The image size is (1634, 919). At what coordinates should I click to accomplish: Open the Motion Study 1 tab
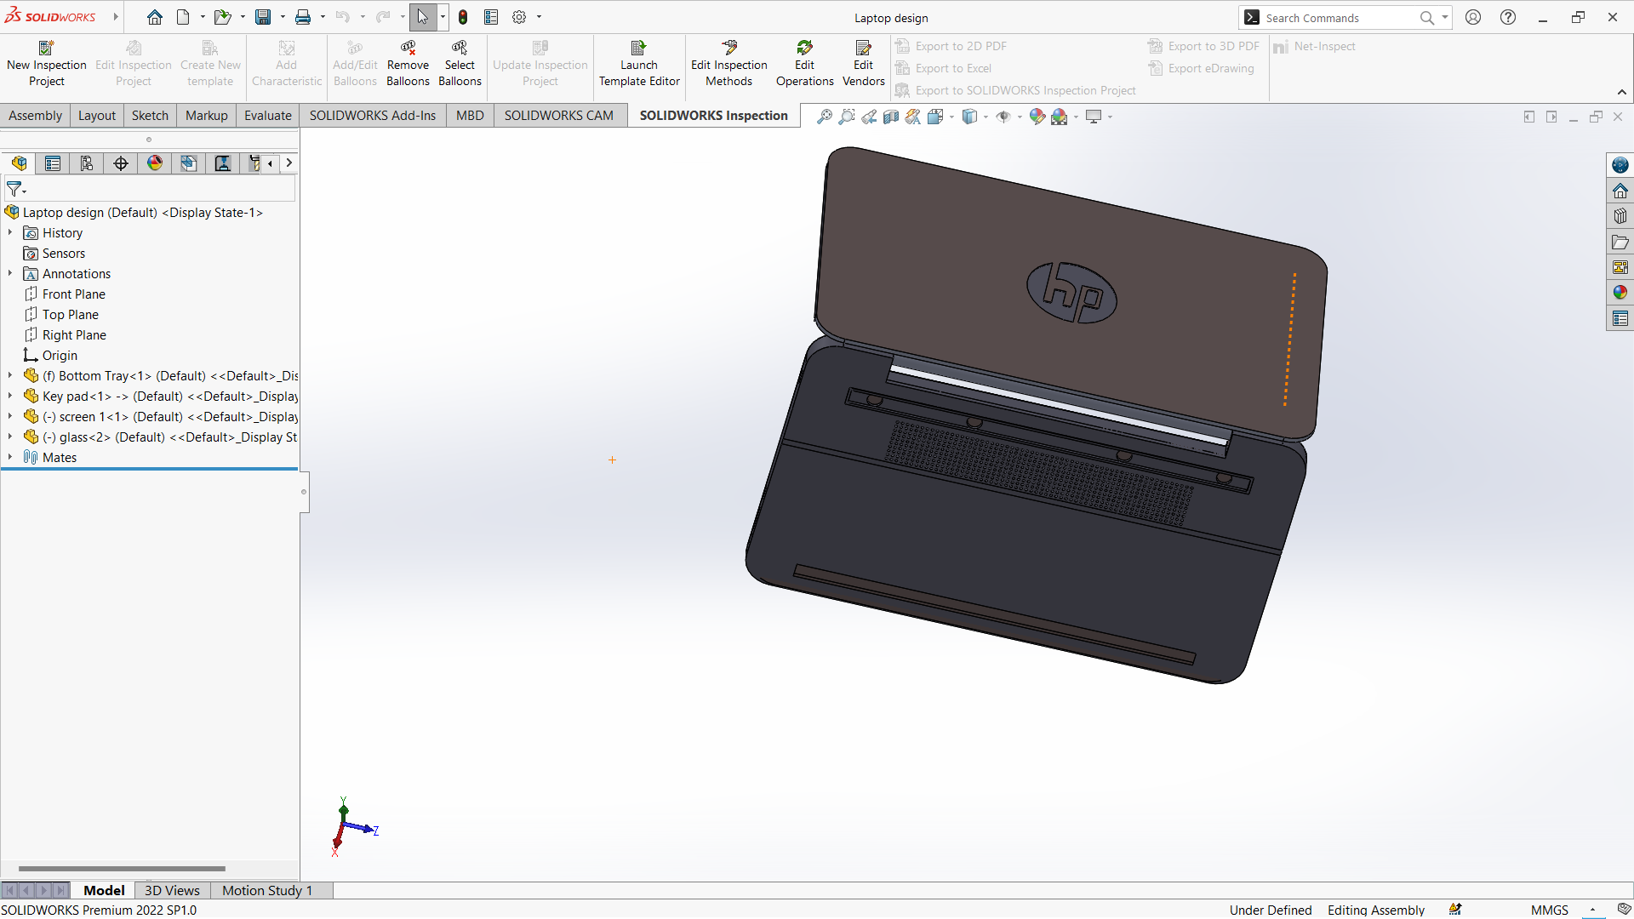click(267, 890)
